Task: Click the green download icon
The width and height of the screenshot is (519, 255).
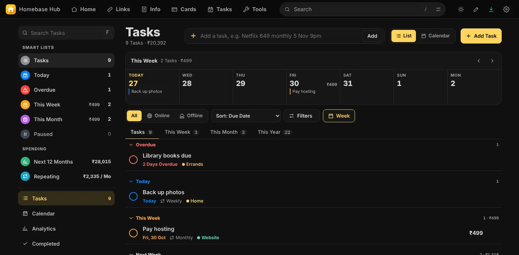Action: point(491,9)
